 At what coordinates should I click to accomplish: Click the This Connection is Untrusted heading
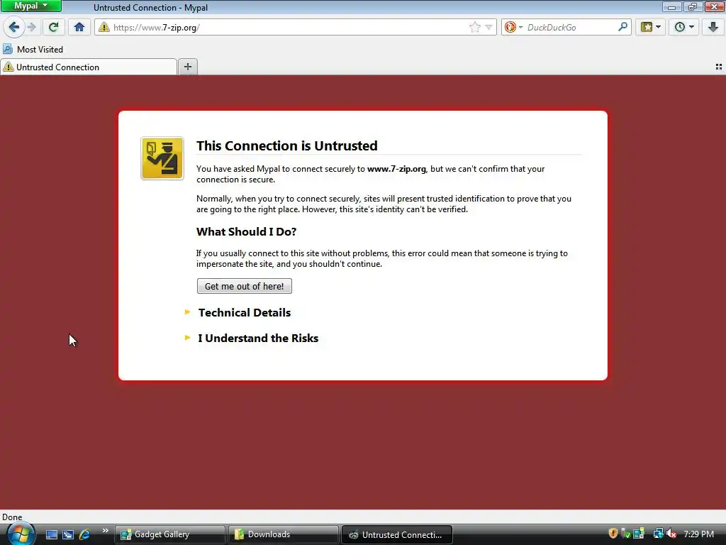point(286,145)
